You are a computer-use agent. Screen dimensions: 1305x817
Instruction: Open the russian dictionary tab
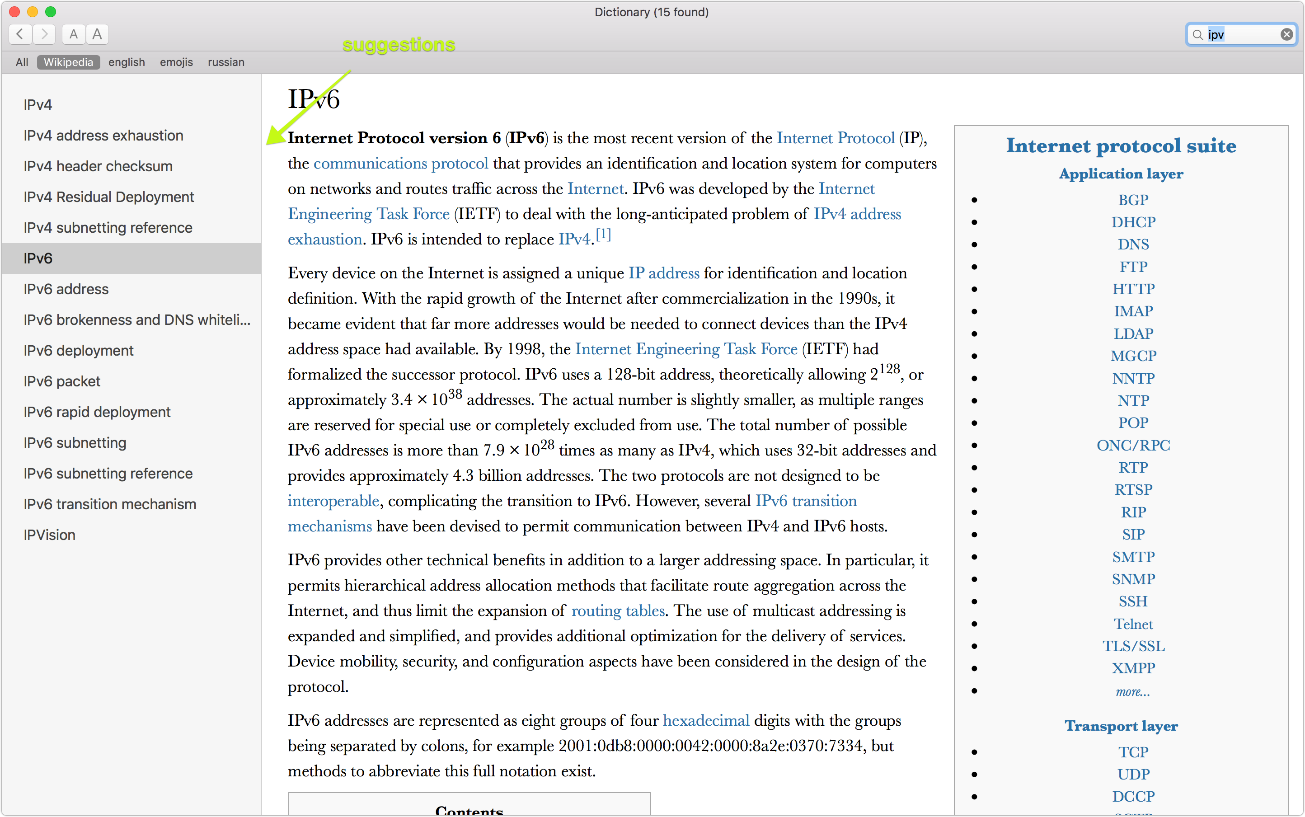pos(226,62)
